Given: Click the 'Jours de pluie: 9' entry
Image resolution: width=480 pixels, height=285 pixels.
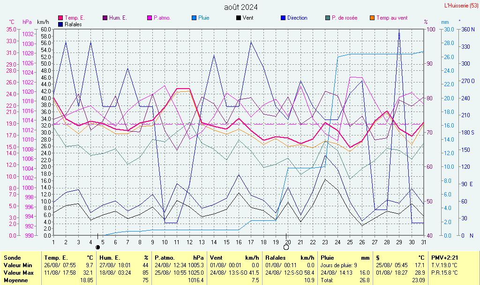Looking at the screenshot, I should [x=339, y=265].
